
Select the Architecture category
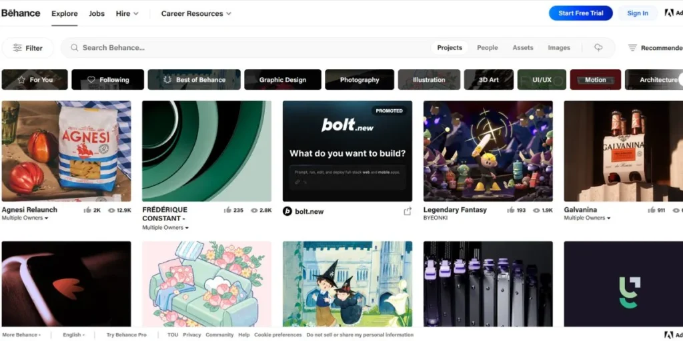[x=654, y=80]
